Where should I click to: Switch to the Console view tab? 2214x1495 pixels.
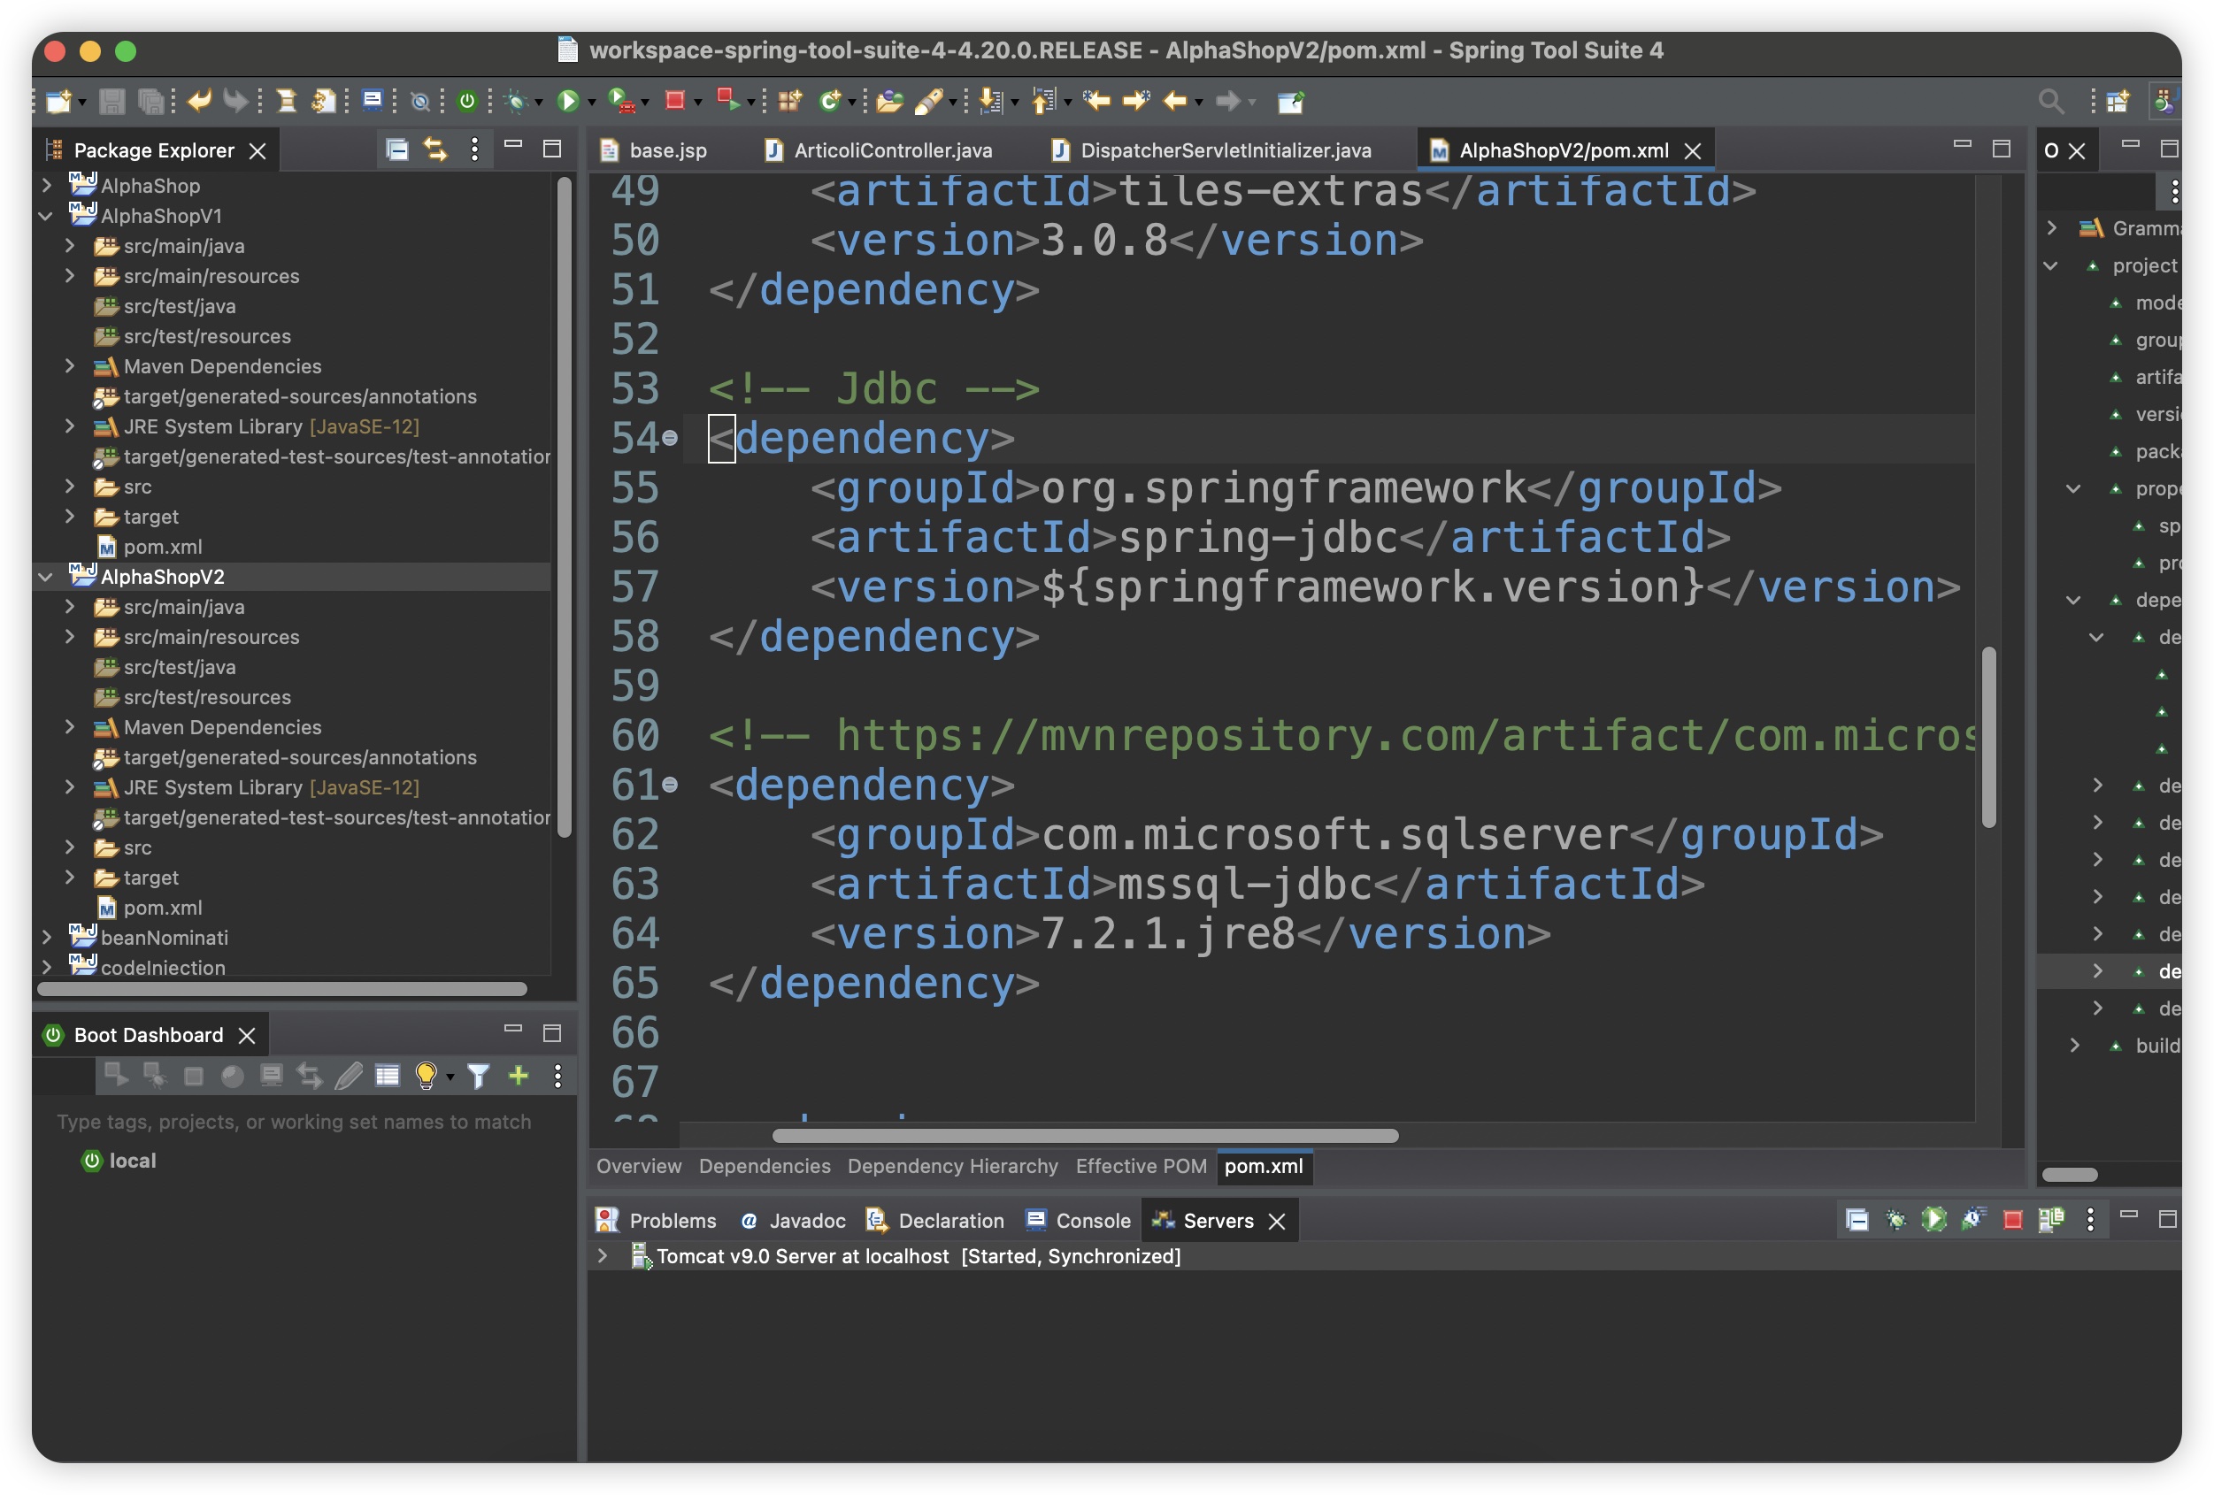click(1079, 1221)
